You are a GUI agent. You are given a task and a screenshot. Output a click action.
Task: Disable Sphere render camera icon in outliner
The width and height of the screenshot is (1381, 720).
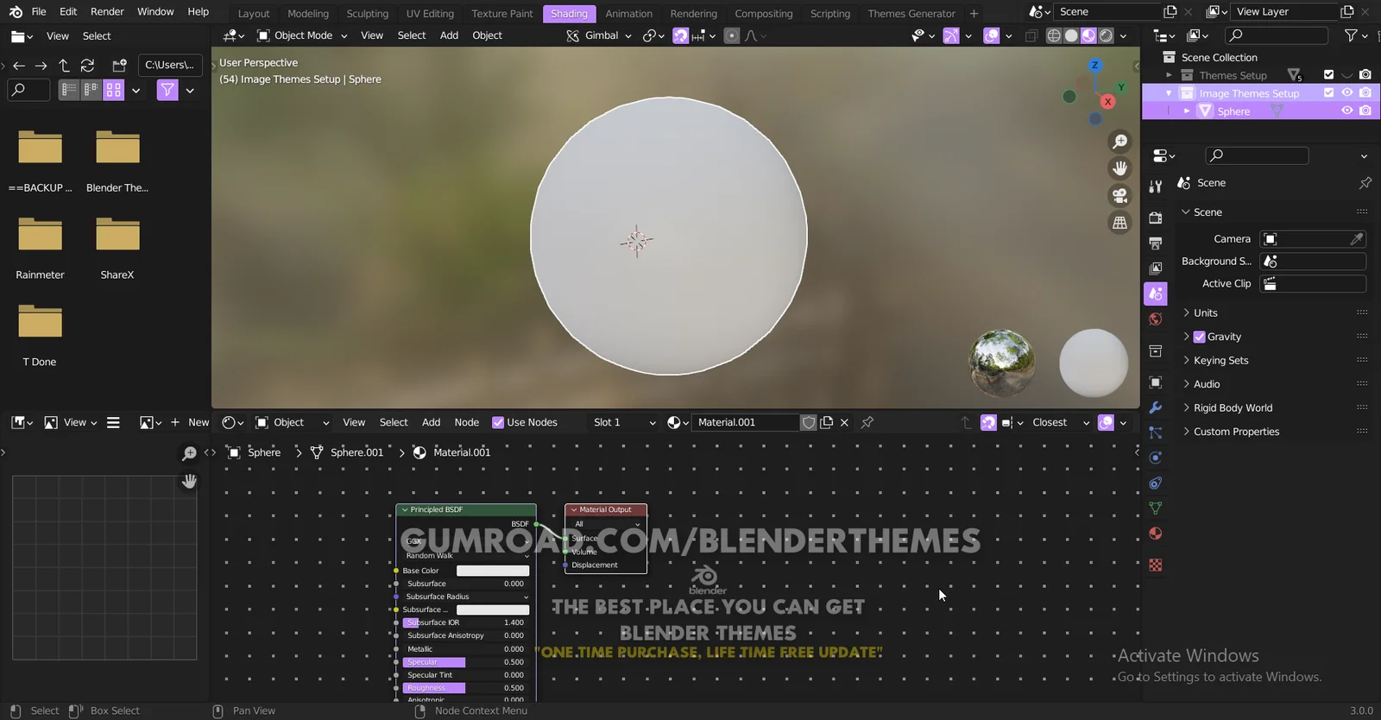coord(1365,111)
